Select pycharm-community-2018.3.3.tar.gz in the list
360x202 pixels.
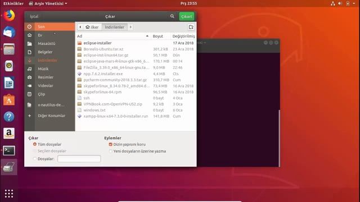(136, 80)
